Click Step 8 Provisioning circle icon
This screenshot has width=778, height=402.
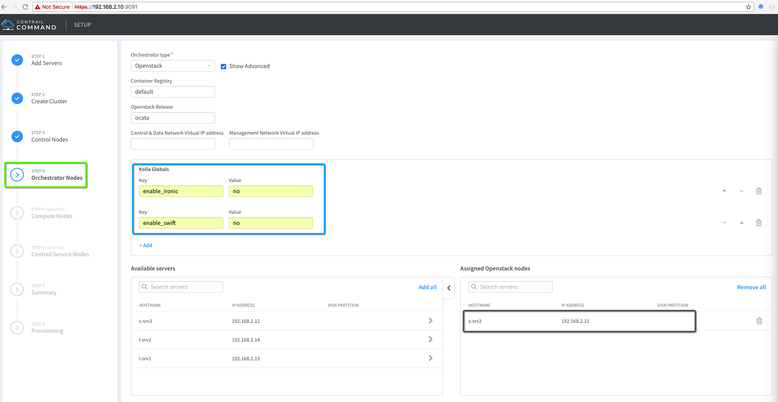(17, 328)
